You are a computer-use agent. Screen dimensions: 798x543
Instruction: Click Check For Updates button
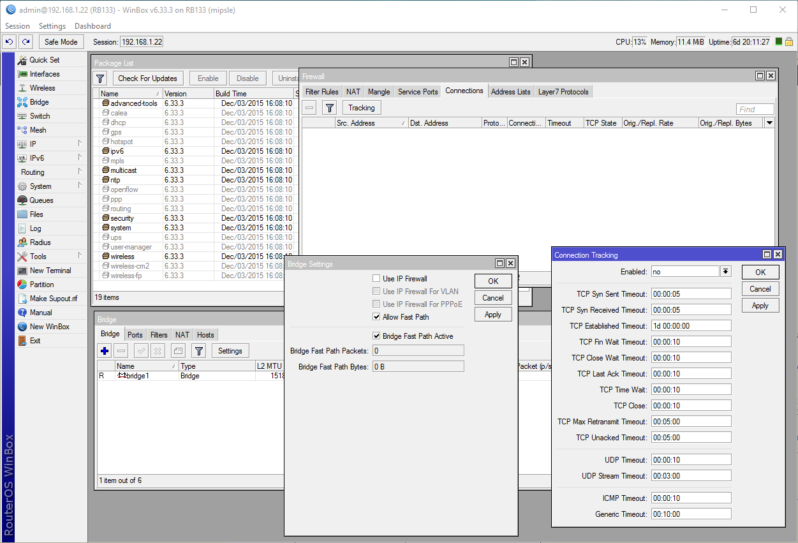tap(147, 78)
